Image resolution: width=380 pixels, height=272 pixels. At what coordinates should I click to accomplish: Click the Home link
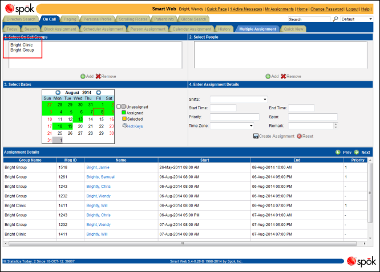302,9
